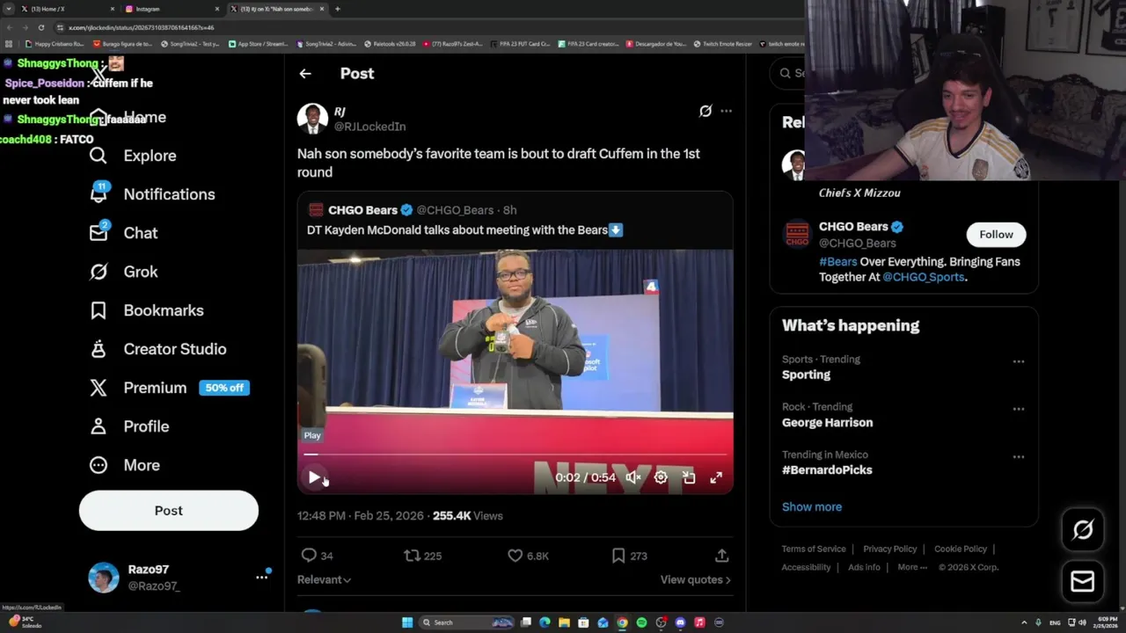
Task: Open the Profile page
Action: [x=129, y=426]
